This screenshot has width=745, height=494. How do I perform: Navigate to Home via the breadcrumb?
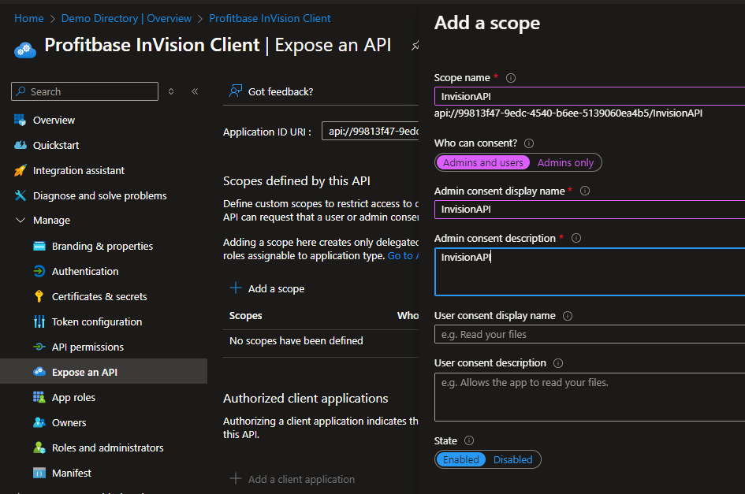coord(29,17)
